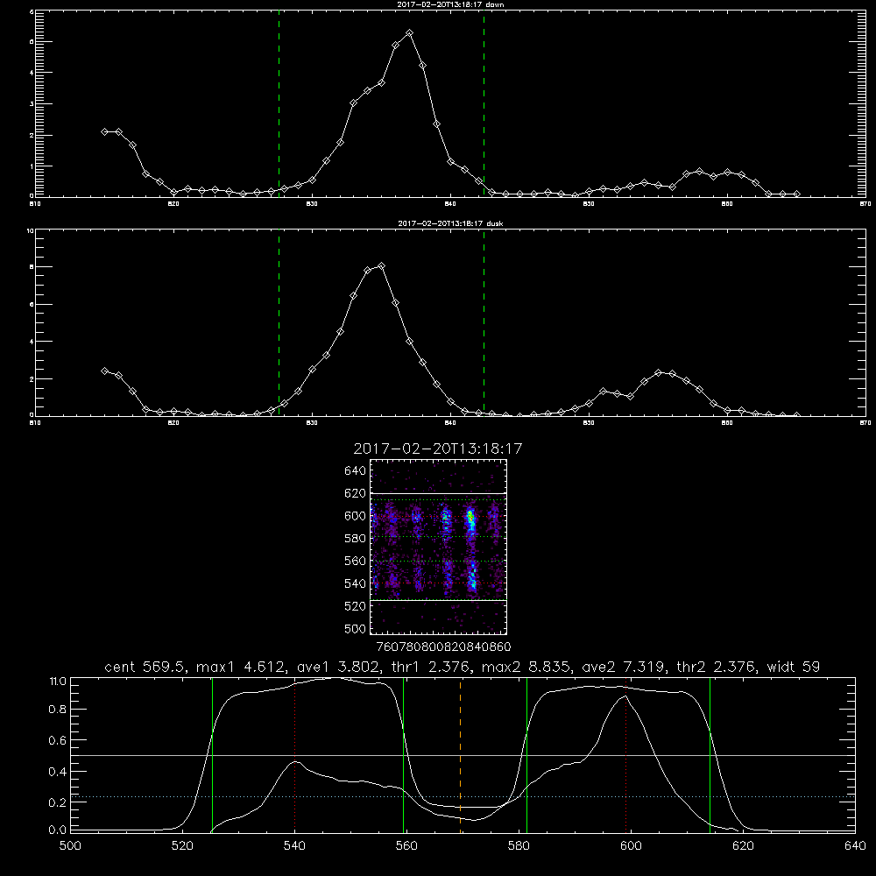The width and height of the screenshot is (876, 876).
Task: Select the leftmost diamond of the dawn curve
Action: pos(104,132)
